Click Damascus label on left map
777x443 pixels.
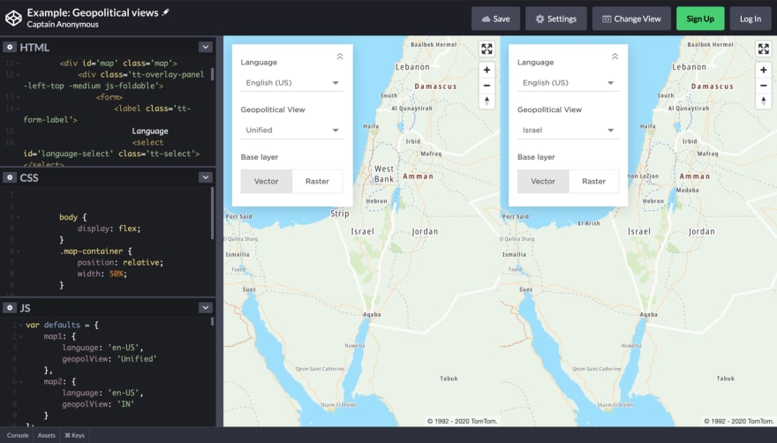point(435,86)
